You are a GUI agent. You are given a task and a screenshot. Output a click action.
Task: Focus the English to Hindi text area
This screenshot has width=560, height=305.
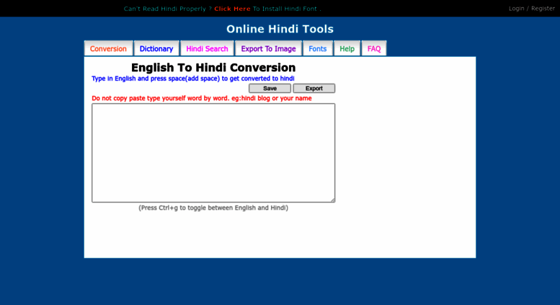tap(213, 152)
